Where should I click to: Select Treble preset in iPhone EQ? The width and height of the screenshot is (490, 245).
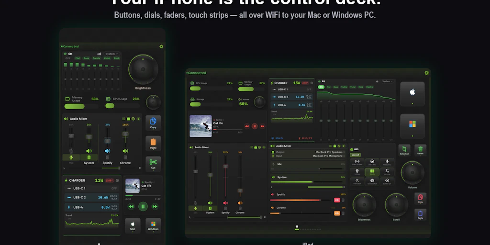[x=97, y=58]
